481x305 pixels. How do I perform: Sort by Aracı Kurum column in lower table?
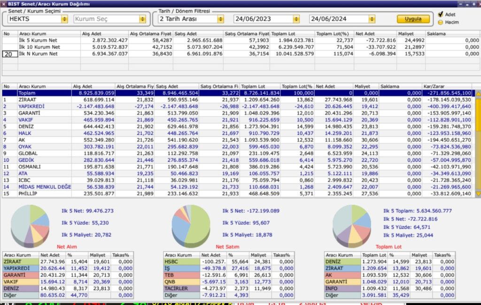(x=44, y=86)
